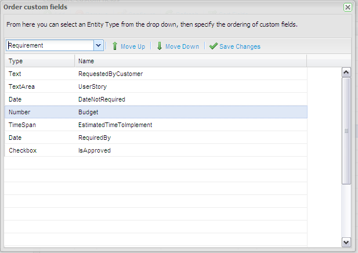This screenshot has width=358, height=253.
Task: Click inside the Requirement combo box field
Action: coord(49,45)
